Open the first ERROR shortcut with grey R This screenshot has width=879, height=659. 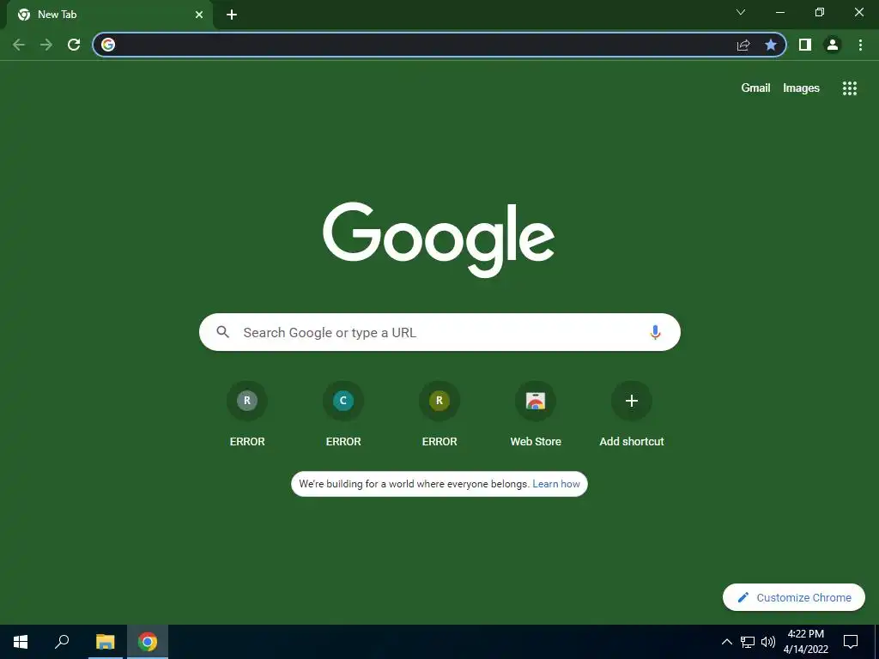coord(247,413)
